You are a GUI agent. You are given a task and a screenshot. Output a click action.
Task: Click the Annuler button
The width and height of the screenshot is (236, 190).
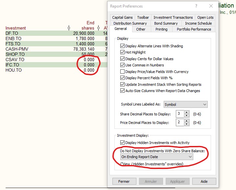tap(151, 181)
